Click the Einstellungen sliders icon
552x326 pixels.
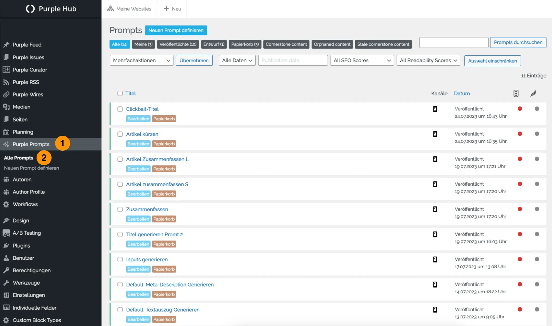coord(6,295)
